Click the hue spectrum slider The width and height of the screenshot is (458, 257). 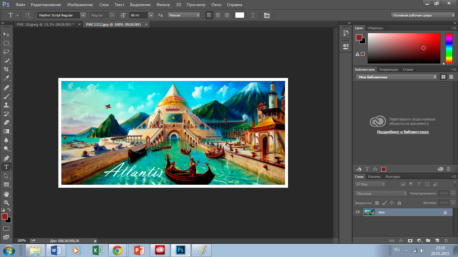point(449,48)
